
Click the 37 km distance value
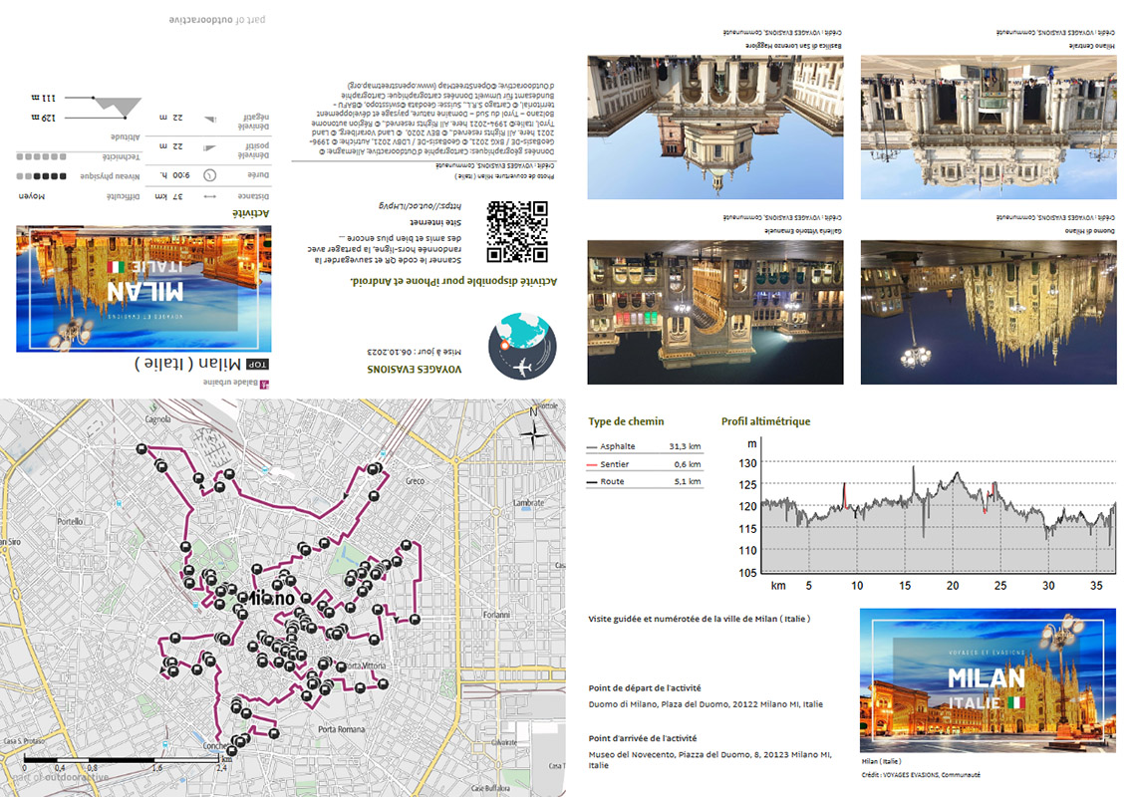point(168,196)
